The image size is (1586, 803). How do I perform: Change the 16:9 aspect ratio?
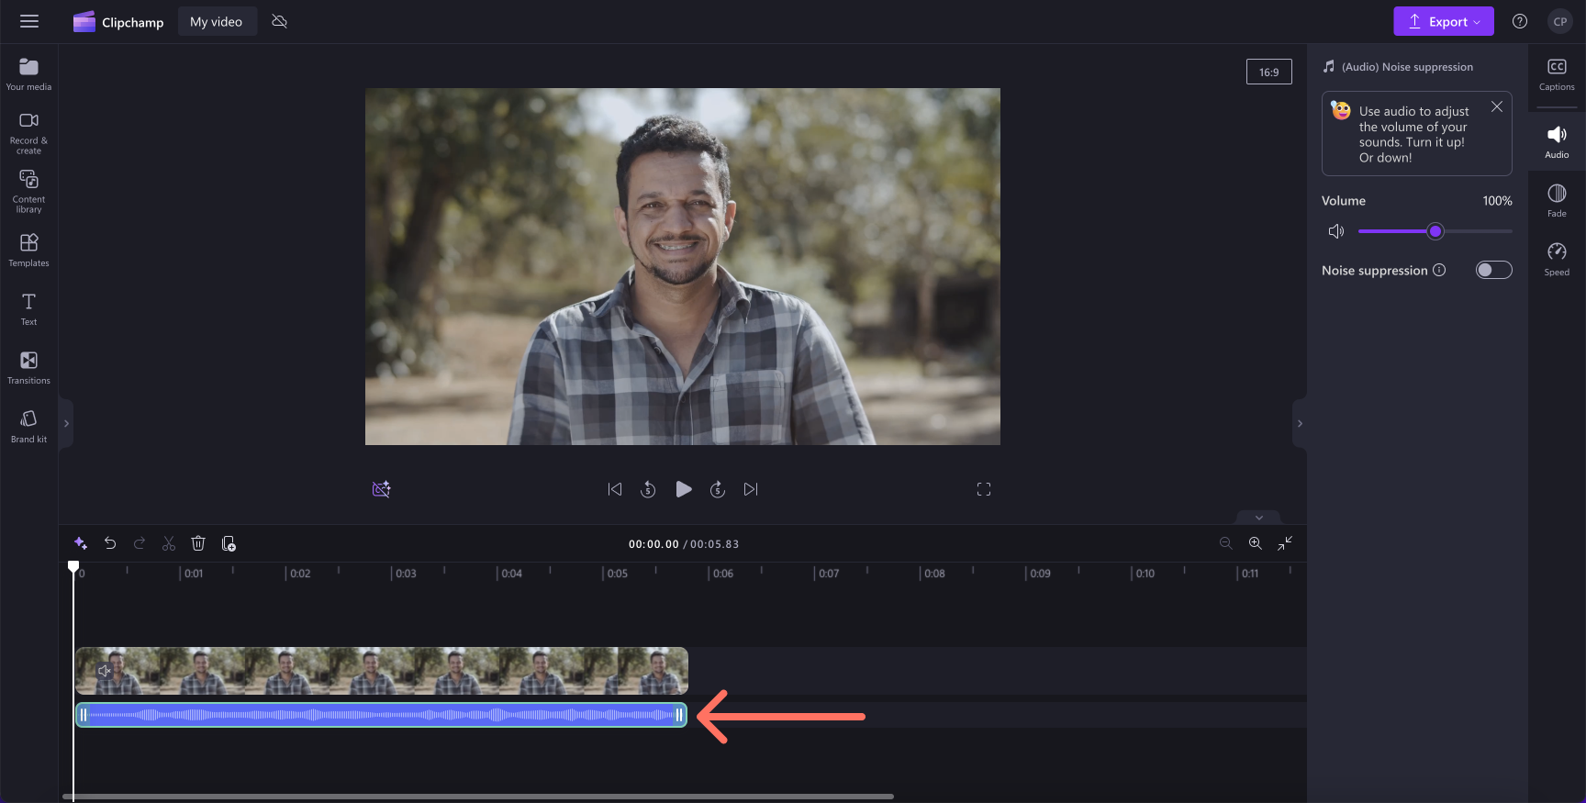[1268, 72]
